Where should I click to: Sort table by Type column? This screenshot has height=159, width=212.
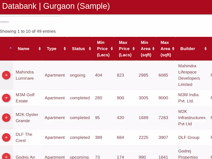(x=55, y=49)
